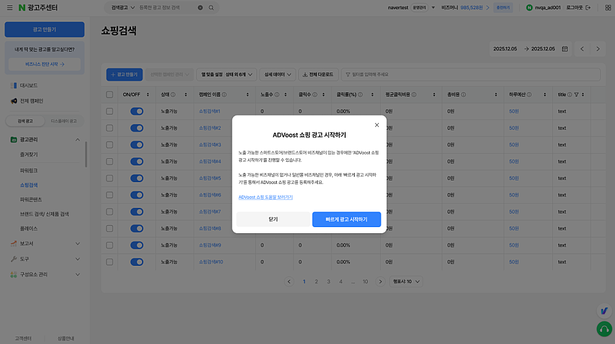Open 플레이스 in the sidebar
615x344 pixels.
coord(29,228)
